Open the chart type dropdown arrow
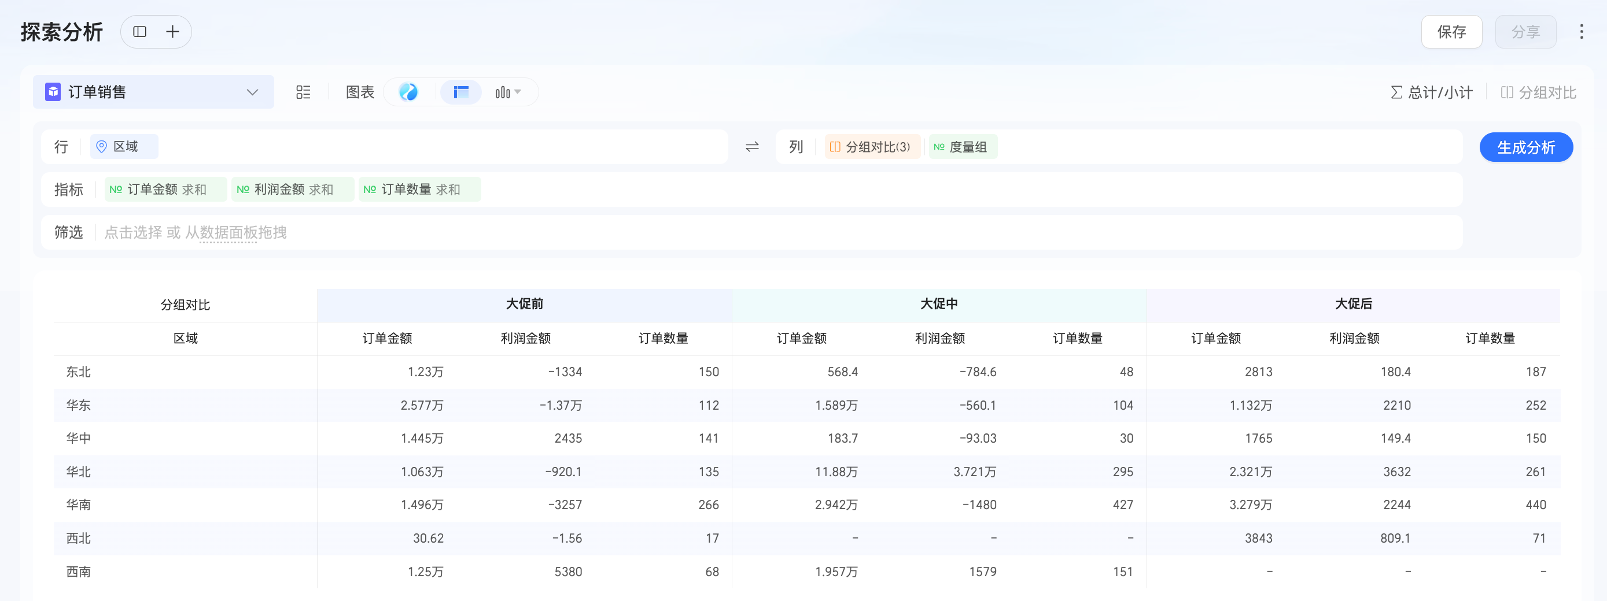 (x=517, y=92)
